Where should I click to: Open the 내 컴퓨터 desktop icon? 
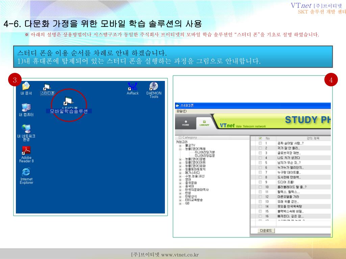coord(26,110)
